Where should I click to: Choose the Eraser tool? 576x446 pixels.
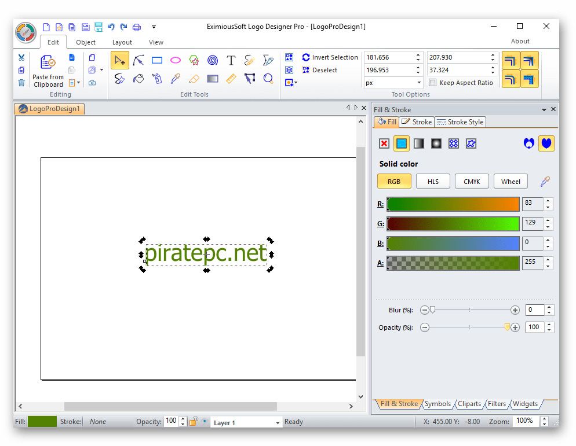[194, 79]
